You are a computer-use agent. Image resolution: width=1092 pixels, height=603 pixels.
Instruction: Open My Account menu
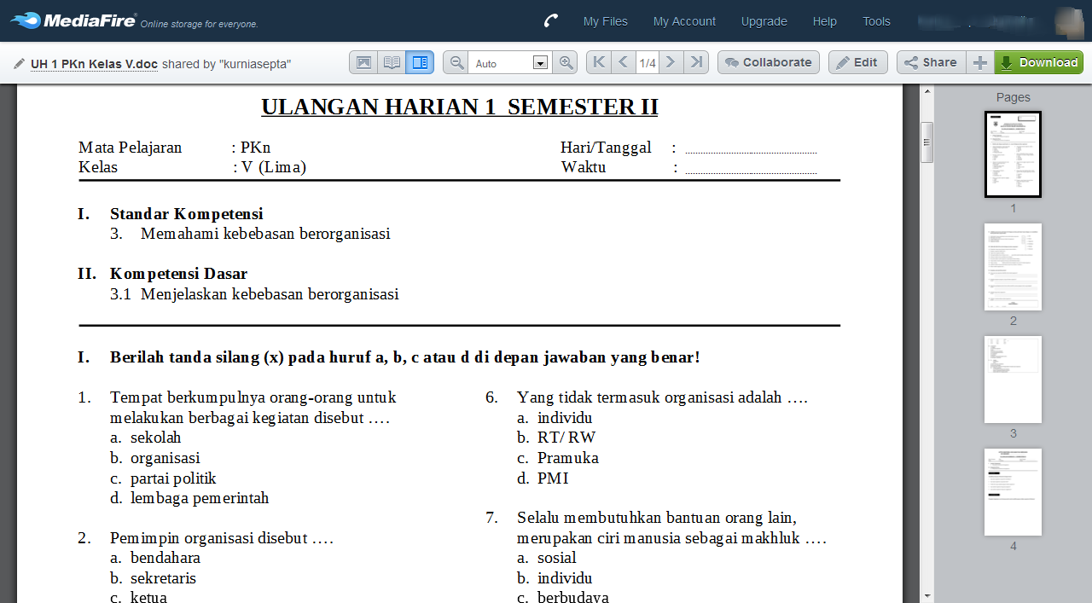pyautogui.click(x=684, y=21)
